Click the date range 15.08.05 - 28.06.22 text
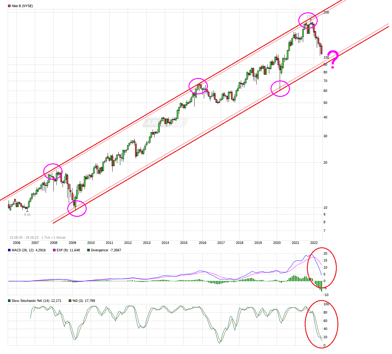The height and width of the screenshot is (354, 392). point(24,237)
